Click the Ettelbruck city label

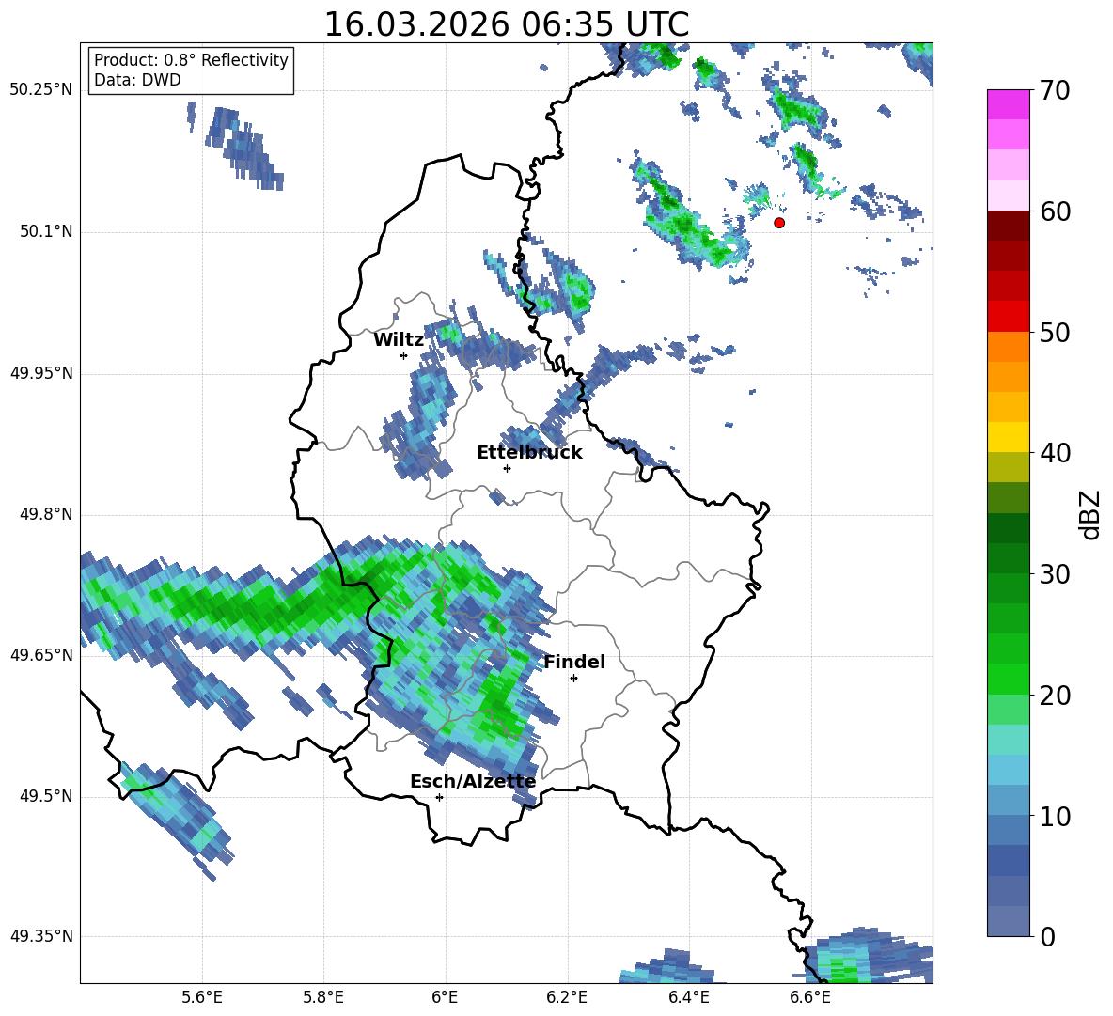coord(529,453)
